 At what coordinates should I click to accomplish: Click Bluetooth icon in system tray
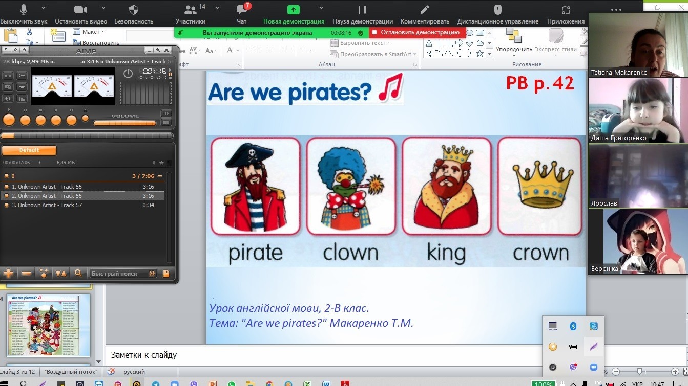tap(573, 326)
